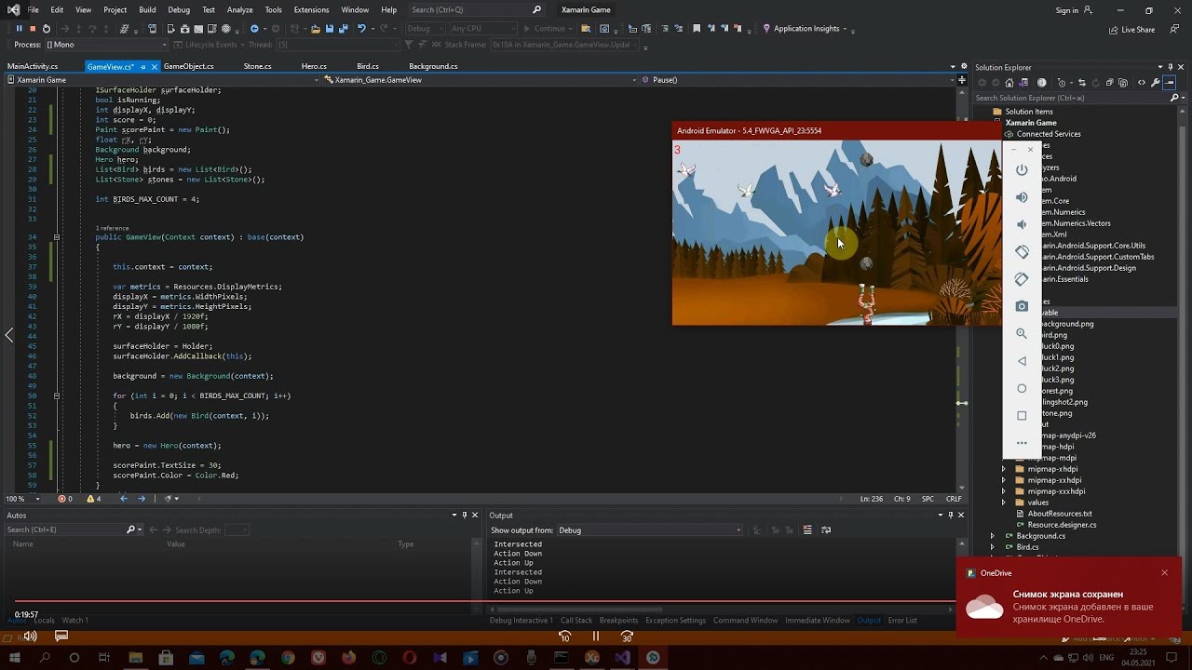Rotate the emulator left
Viewport: 1192px width, 670px height.
point(1022,252)
